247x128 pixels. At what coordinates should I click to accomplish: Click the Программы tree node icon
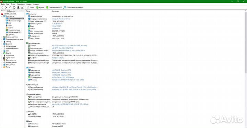[4, 58]
